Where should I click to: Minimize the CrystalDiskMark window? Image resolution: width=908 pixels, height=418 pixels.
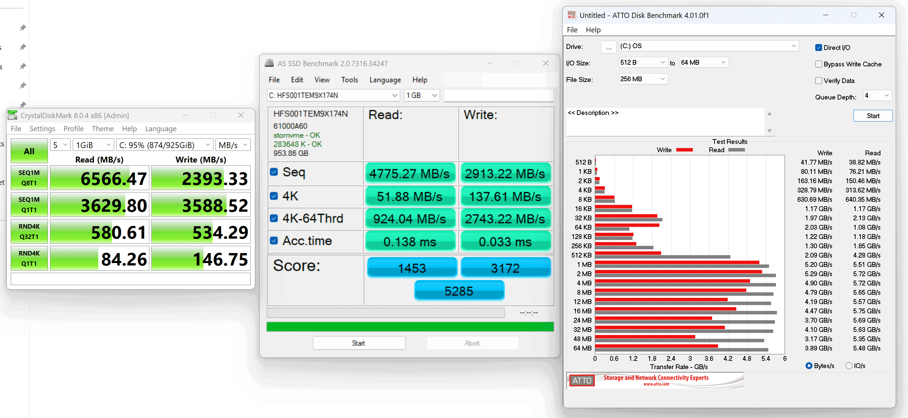point(185,115)
